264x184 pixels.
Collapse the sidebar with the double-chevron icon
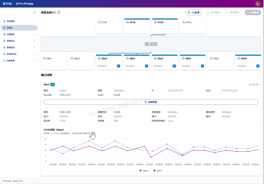pos(35,12)
